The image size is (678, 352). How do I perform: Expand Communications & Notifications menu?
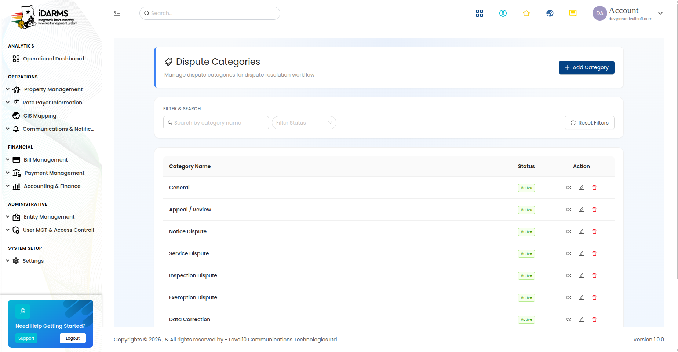click(x=8, y=129)
